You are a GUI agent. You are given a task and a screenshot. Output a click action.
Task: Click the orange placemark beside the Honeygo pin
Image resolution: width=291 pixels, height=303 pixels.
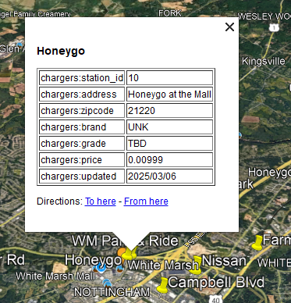(x=121, y=252)
